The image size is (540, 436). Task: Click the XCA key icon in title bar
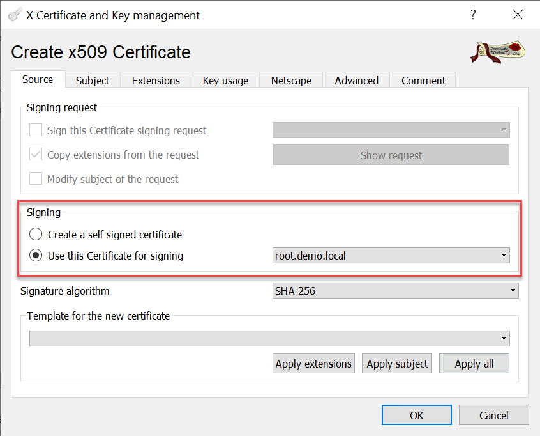(x=14, y=15)
